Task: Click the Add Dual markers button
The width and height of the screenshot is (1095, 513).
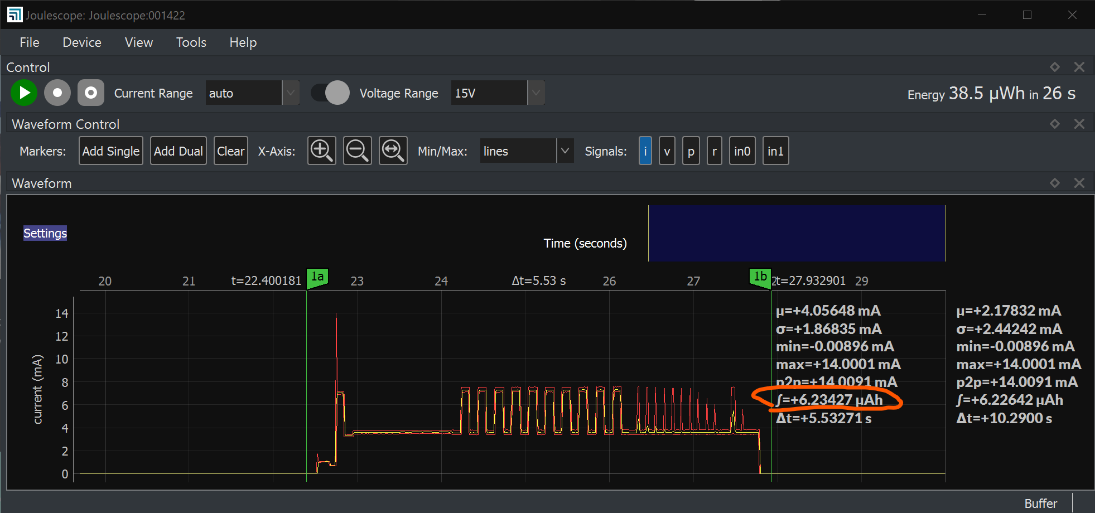Action: [178, 151]
